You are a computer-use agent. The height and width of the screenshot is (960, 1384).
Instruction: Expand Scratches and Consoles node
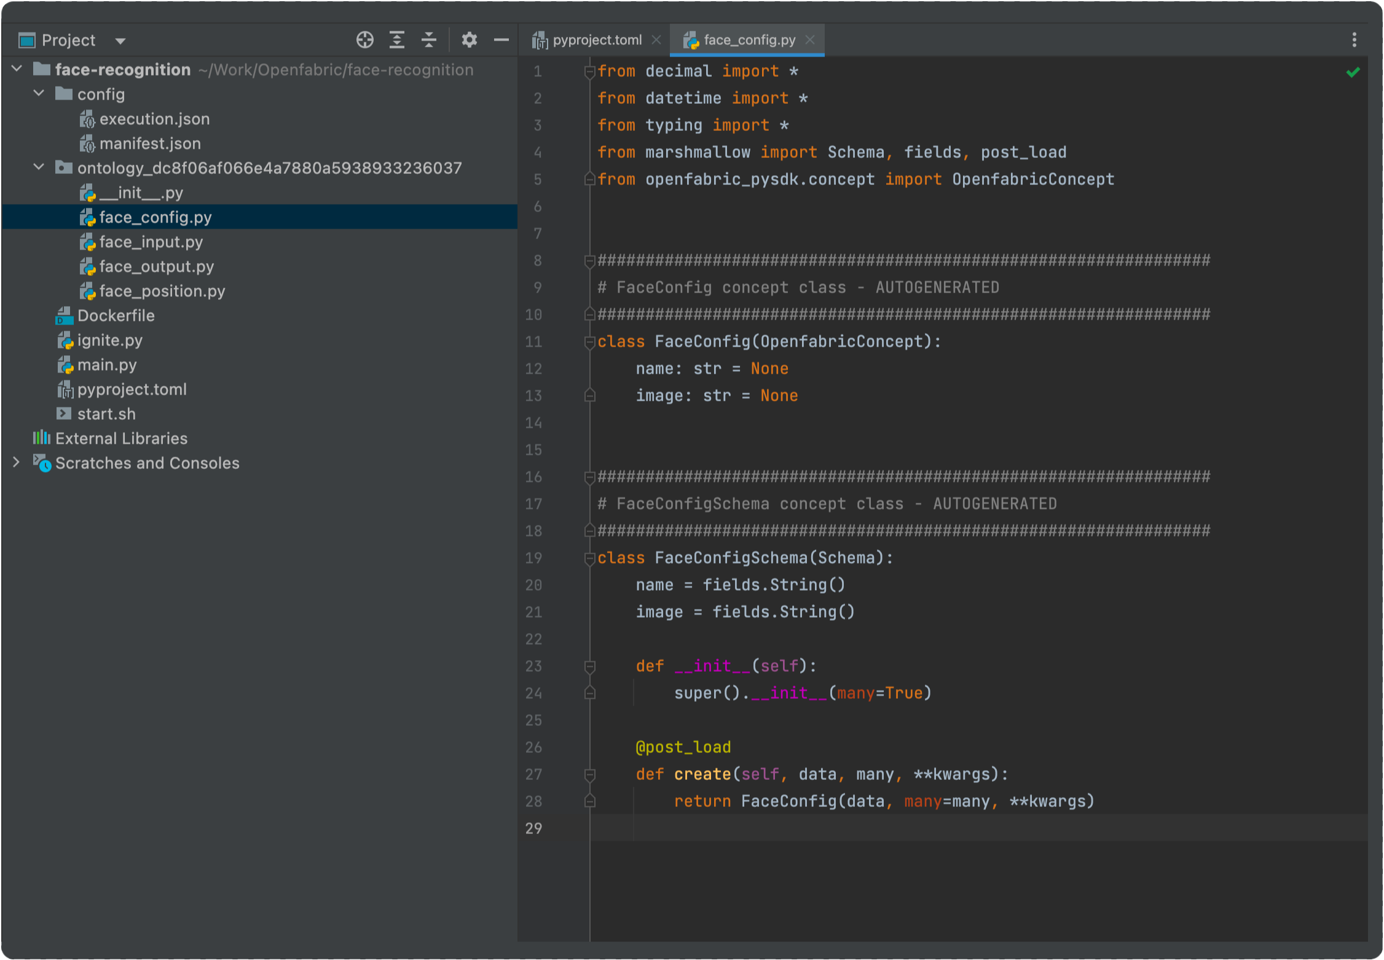click(x=17, y=462)
